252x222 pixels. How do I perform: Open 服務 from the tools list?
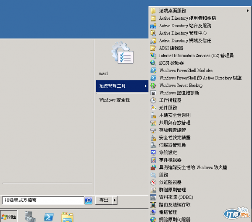point(163,175)
